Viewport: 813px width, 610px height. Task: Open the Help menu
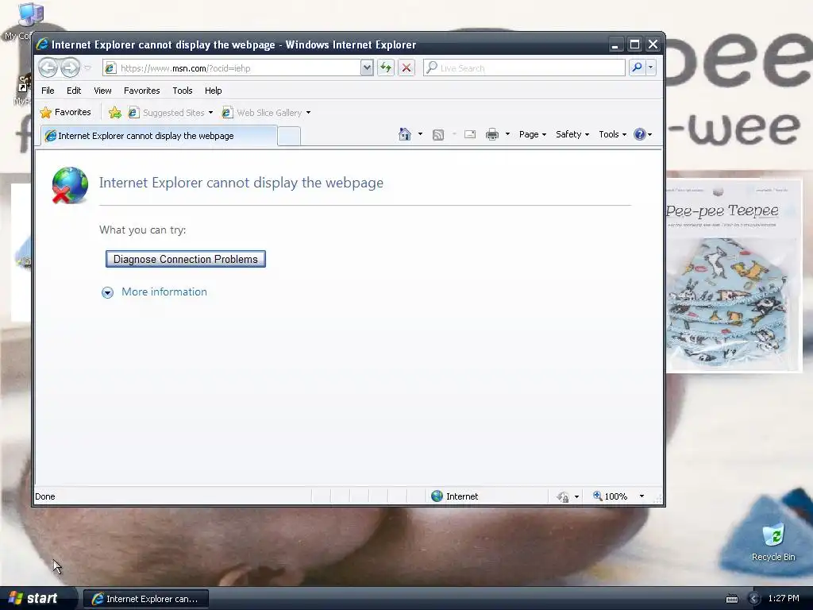coord(213,91)
